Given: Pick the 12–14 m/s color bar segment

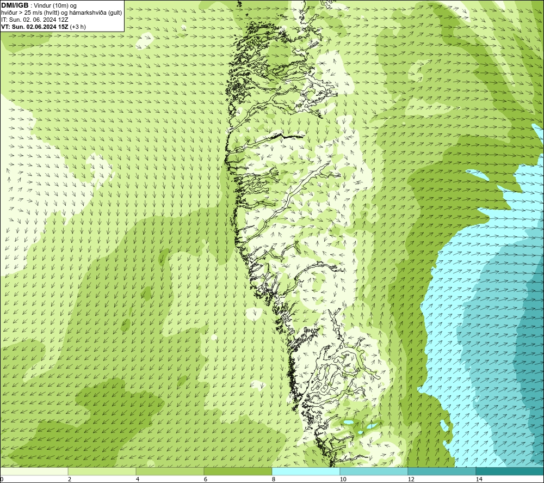Looking at the screenshot, I should (x=442, y=472).
